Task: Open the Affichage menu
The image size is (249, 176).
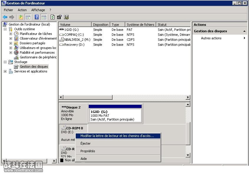Action: (x=38, y=10)
